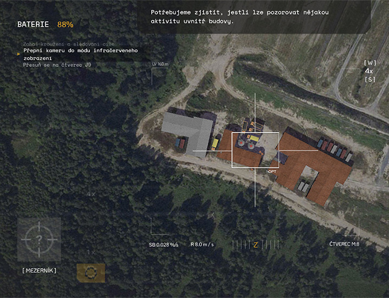
Task: Click the center white targeting reticle box
Action: tap(255, 150)
